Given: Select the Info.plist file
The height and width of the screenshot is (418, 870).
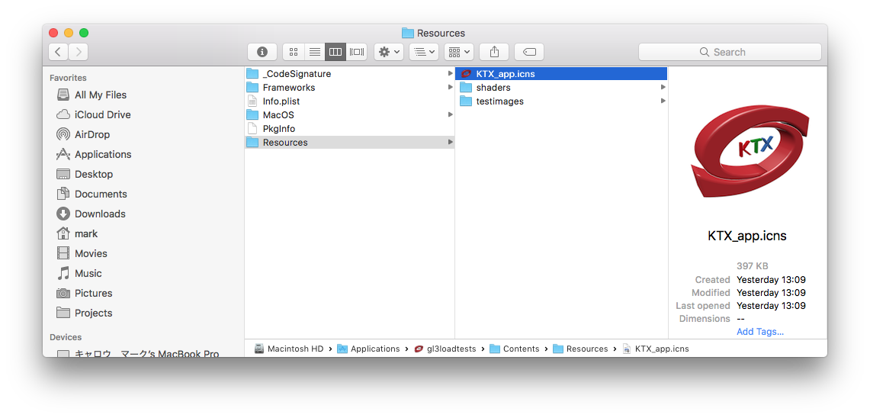Looking at the screenshot, I should (x=281, y=101).
